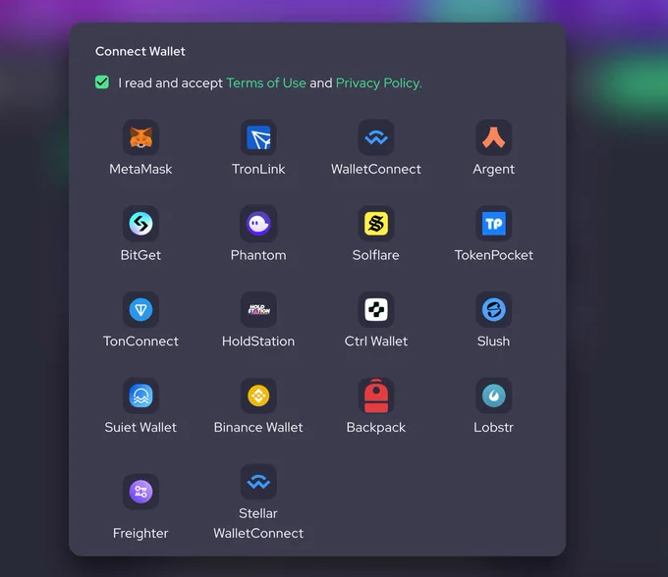This screenshot has width=668, height=577.
Task: Choose the red Backpack icon
Action: point(376,395)
